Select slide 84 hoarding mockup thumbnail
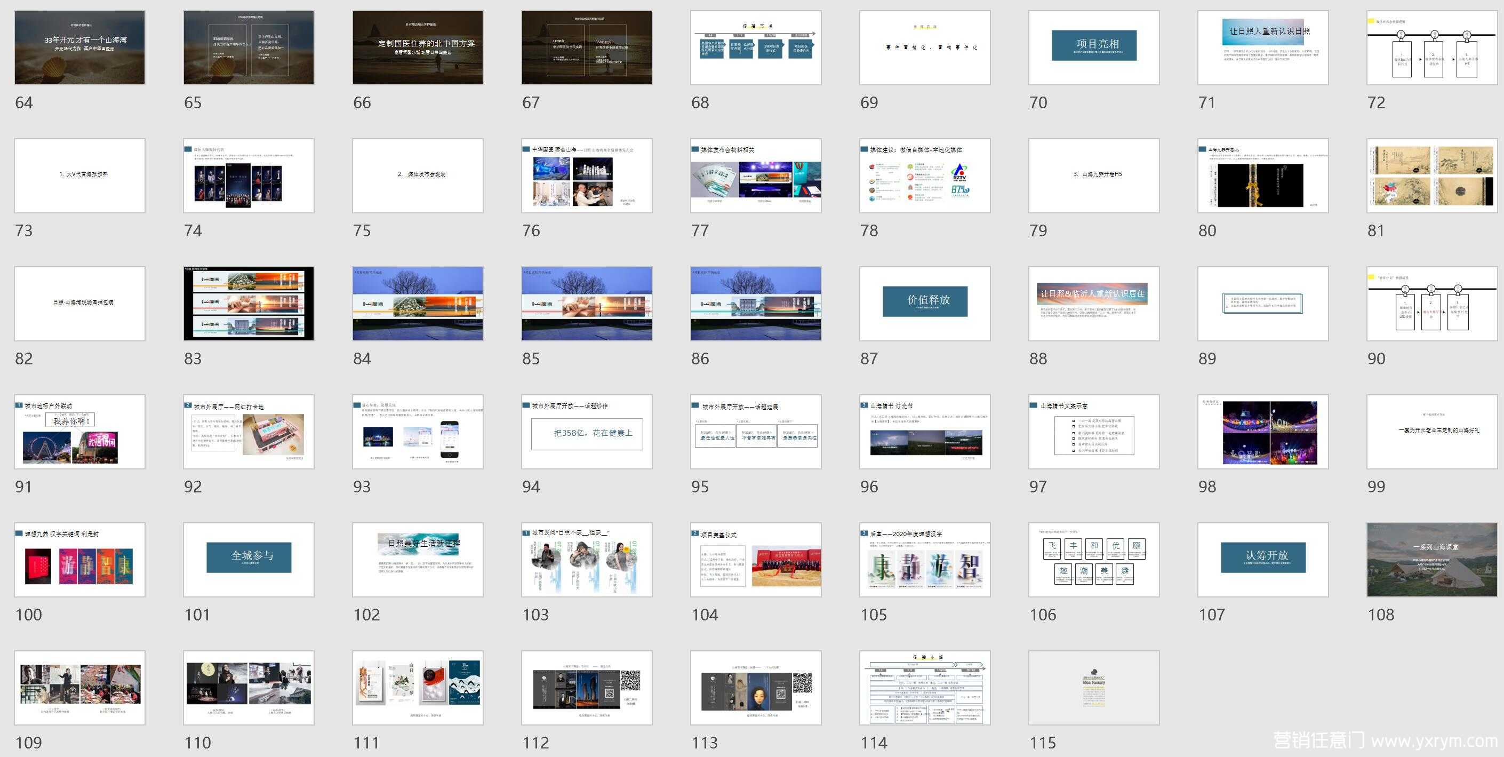Viewport: 1504px width, 757px height. [418, 304]
